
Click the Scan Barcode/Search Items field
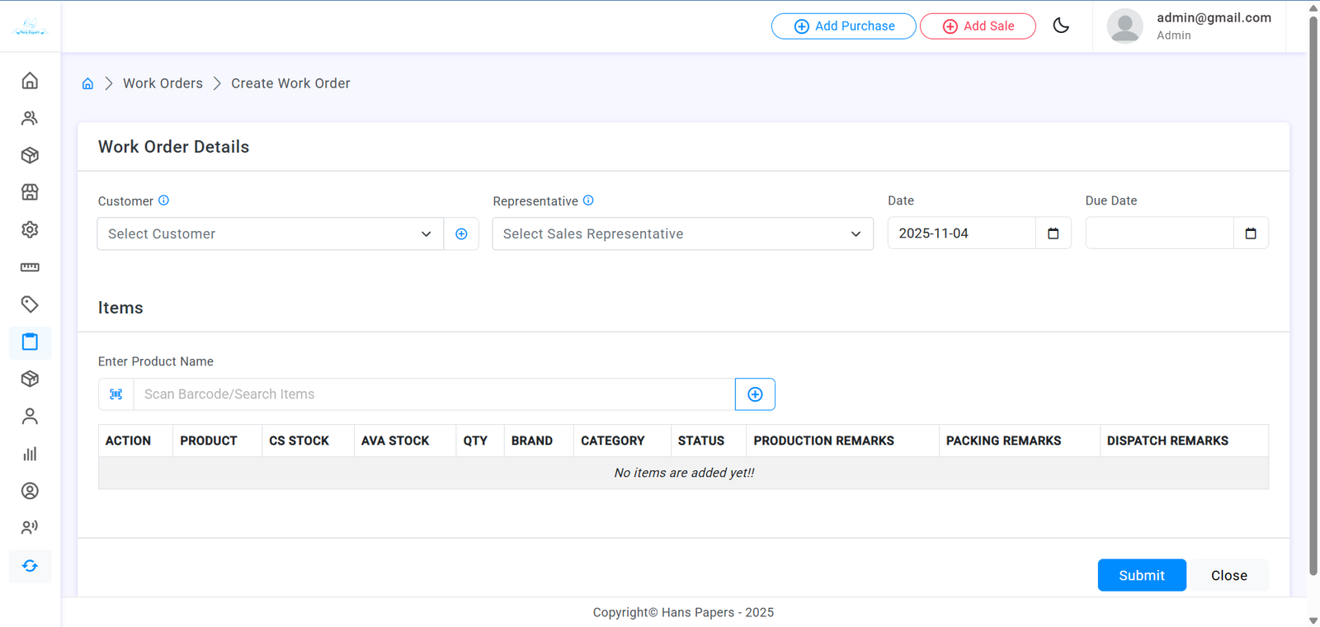(434, 394)
